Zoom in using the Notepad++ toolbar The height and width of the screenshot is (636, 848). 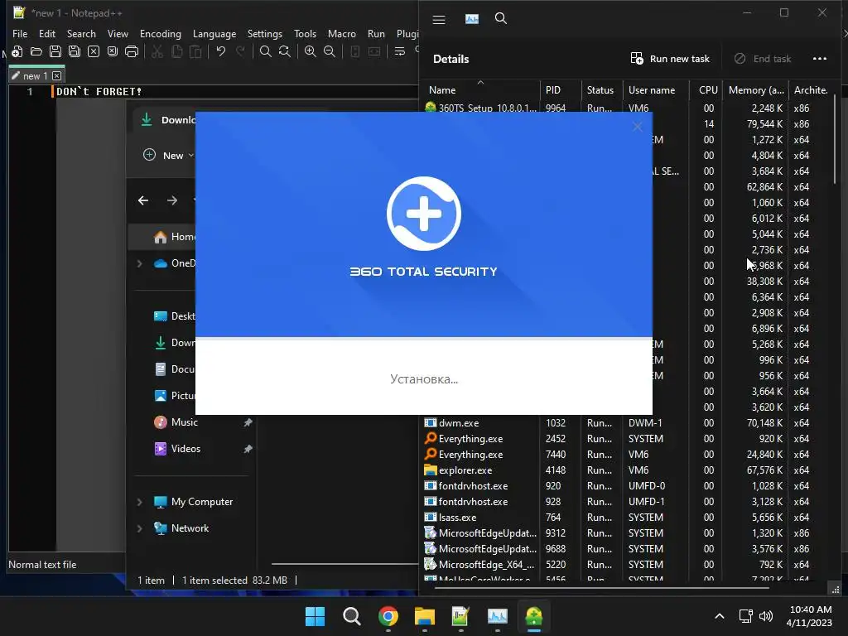310,51
